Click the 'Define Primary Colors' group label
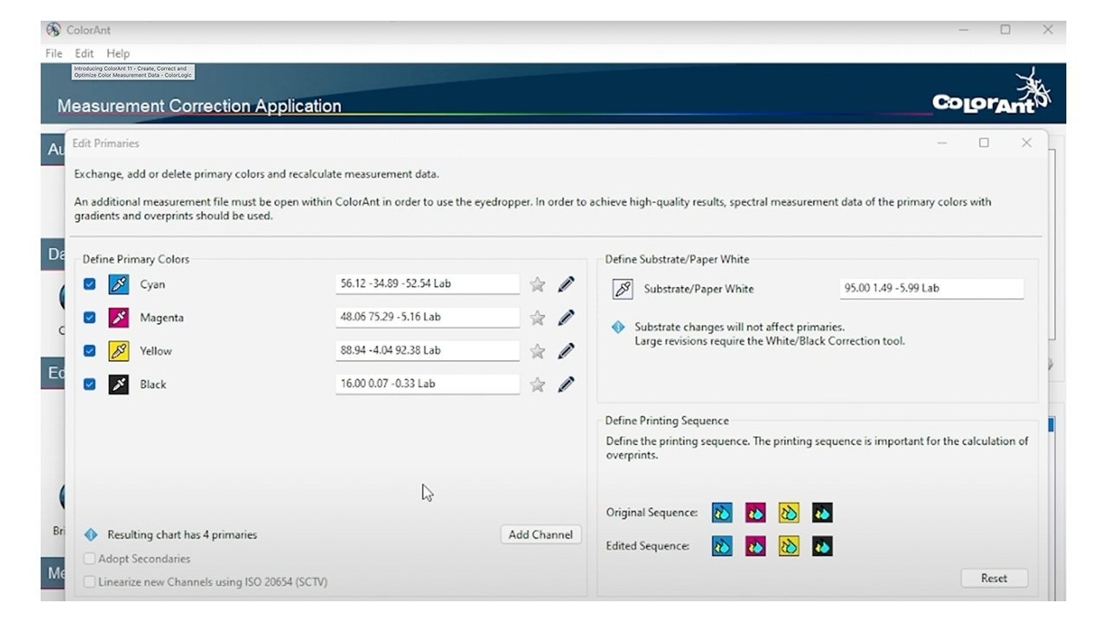The height and width of the screenshot is (622, 1107). [136, 259]
